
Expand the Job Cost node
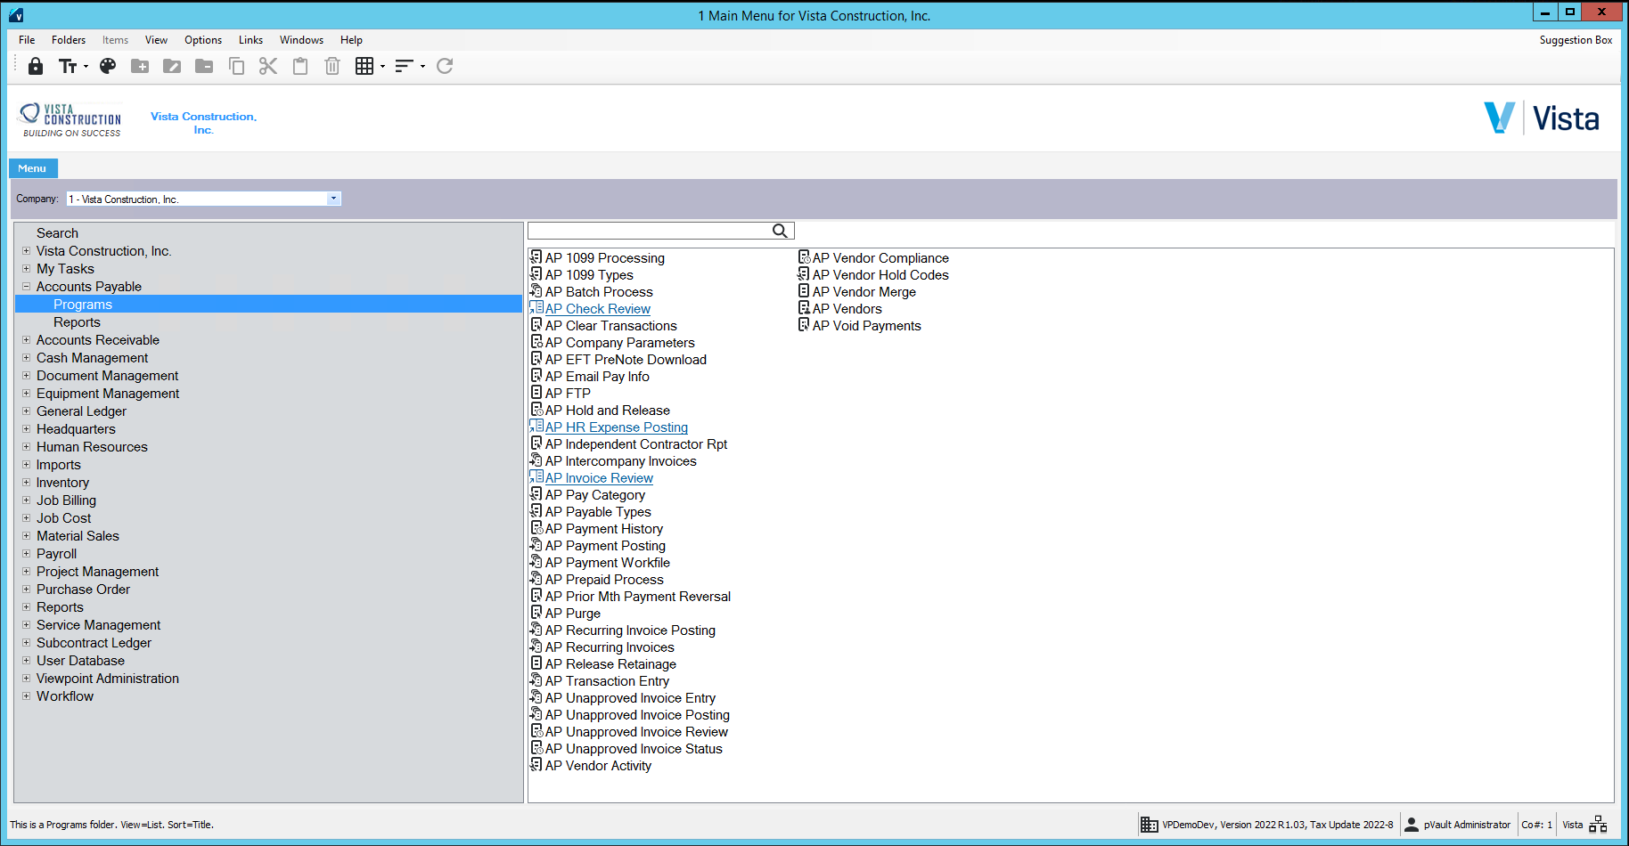pos(26,518)
